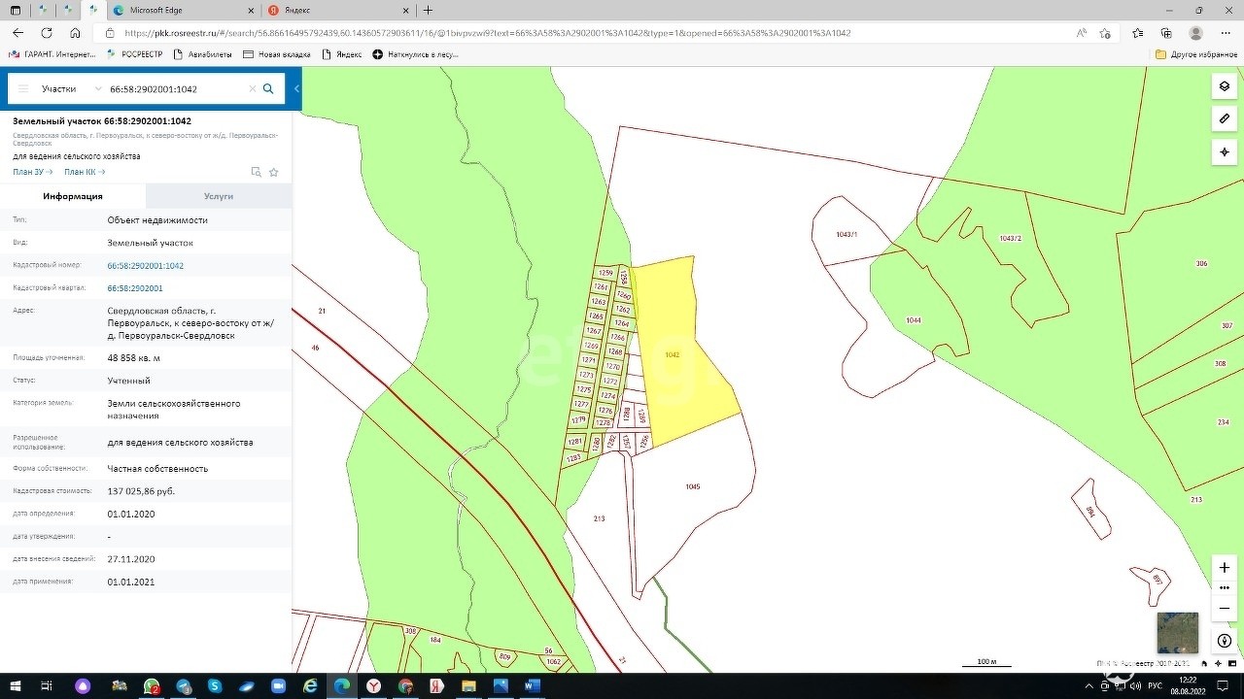Click the locate-by-coordinates crosshair button

pyautogui.click(x=1224, y=151)
